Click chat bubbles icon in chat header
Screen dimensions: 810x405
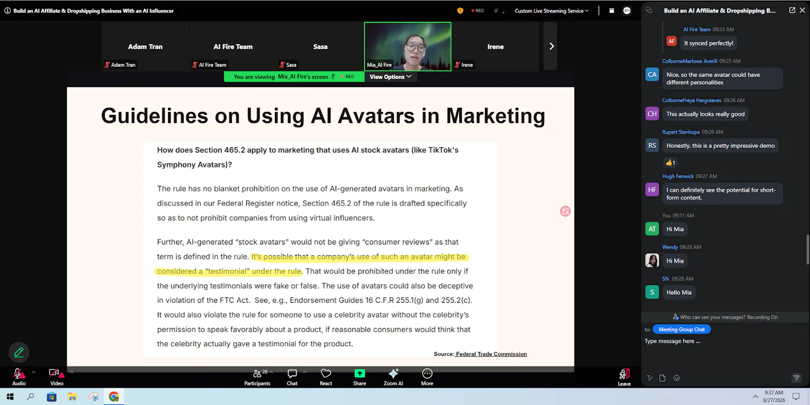click(x=649, y=10)
